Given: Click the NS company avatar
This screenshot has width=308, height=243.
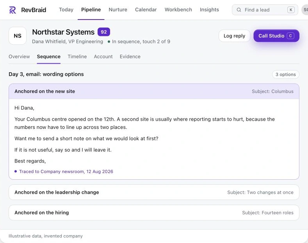Looking at the screenshot, I should click(x=18, y=36).
